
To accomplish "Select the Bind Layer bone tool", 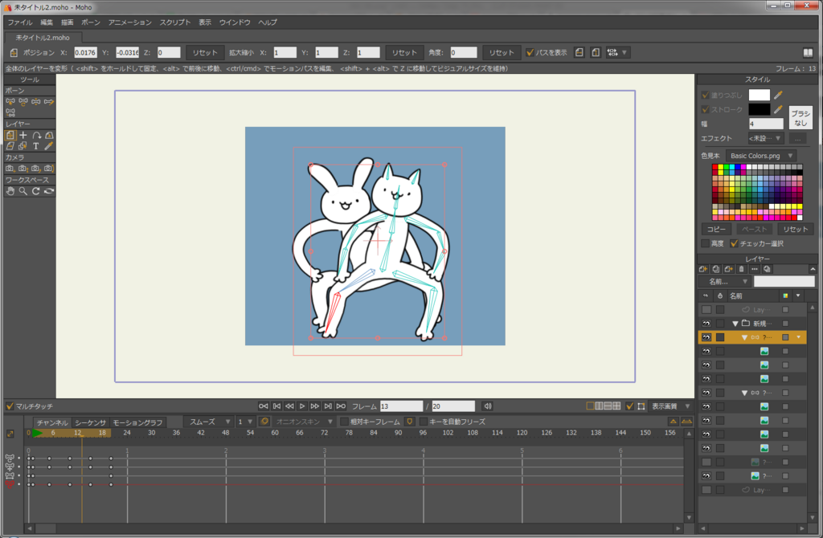I will [10, 112].
